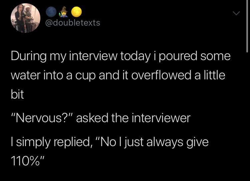Click "asked the interviewer" text
The image size is (250, 181).
point(133,118)
